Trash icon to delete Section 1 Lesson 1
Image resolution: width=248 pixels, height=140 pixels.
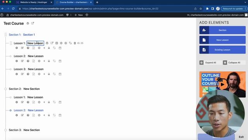75,43
